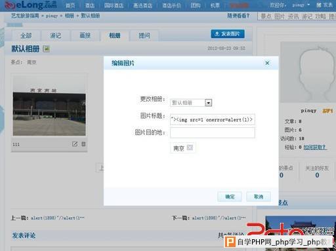Click the 图片标题 input field
Image resolution: width=336 pixels, height=251 pixels.
pyautogui.click(x=212, y=119)
